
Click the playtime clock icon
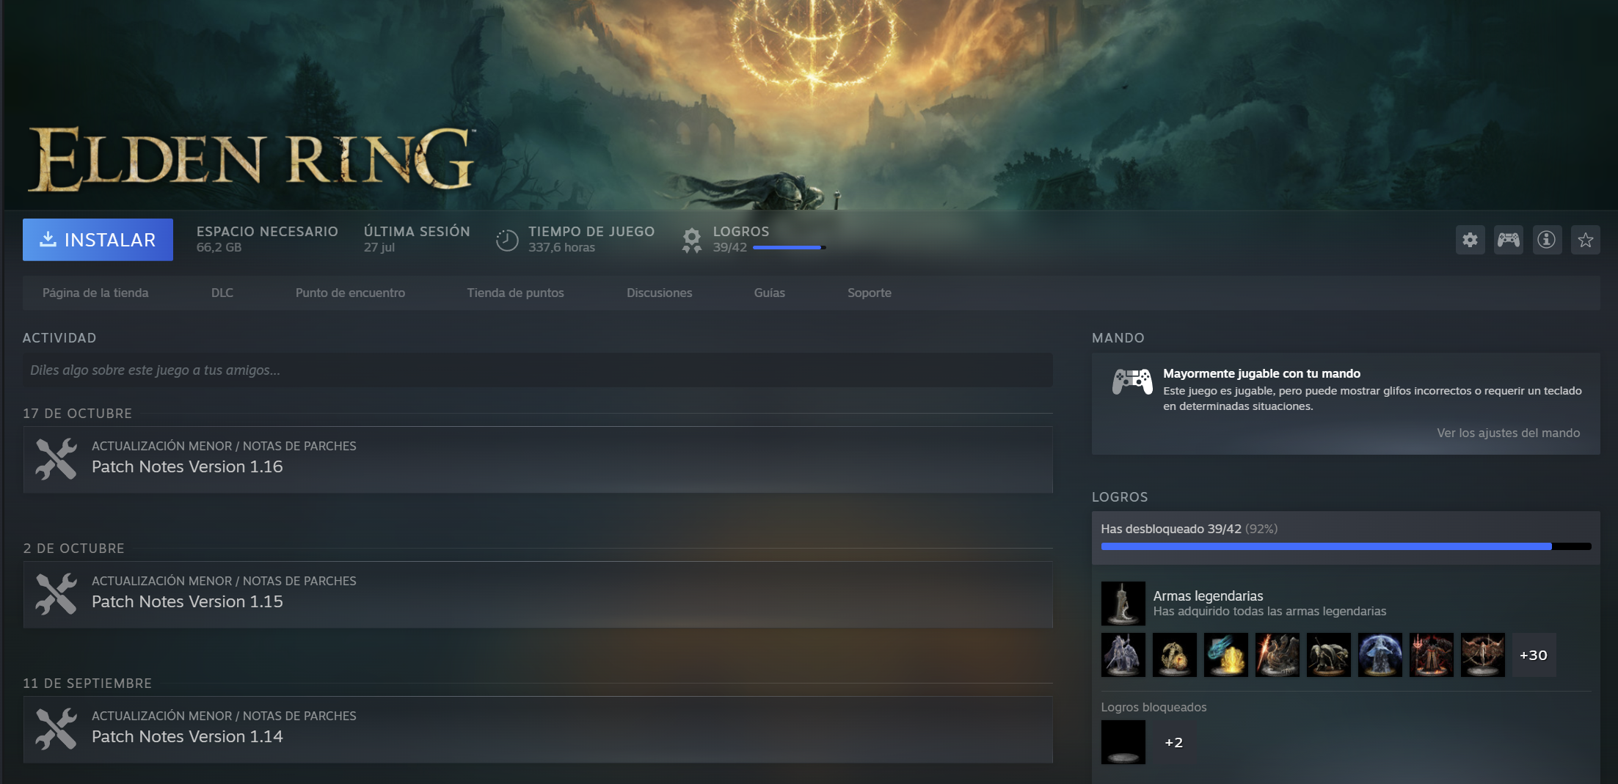coord(507,240)
